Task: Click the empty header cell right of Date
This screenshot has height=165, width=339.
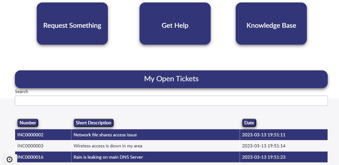Action: click(x=291, y=123)
